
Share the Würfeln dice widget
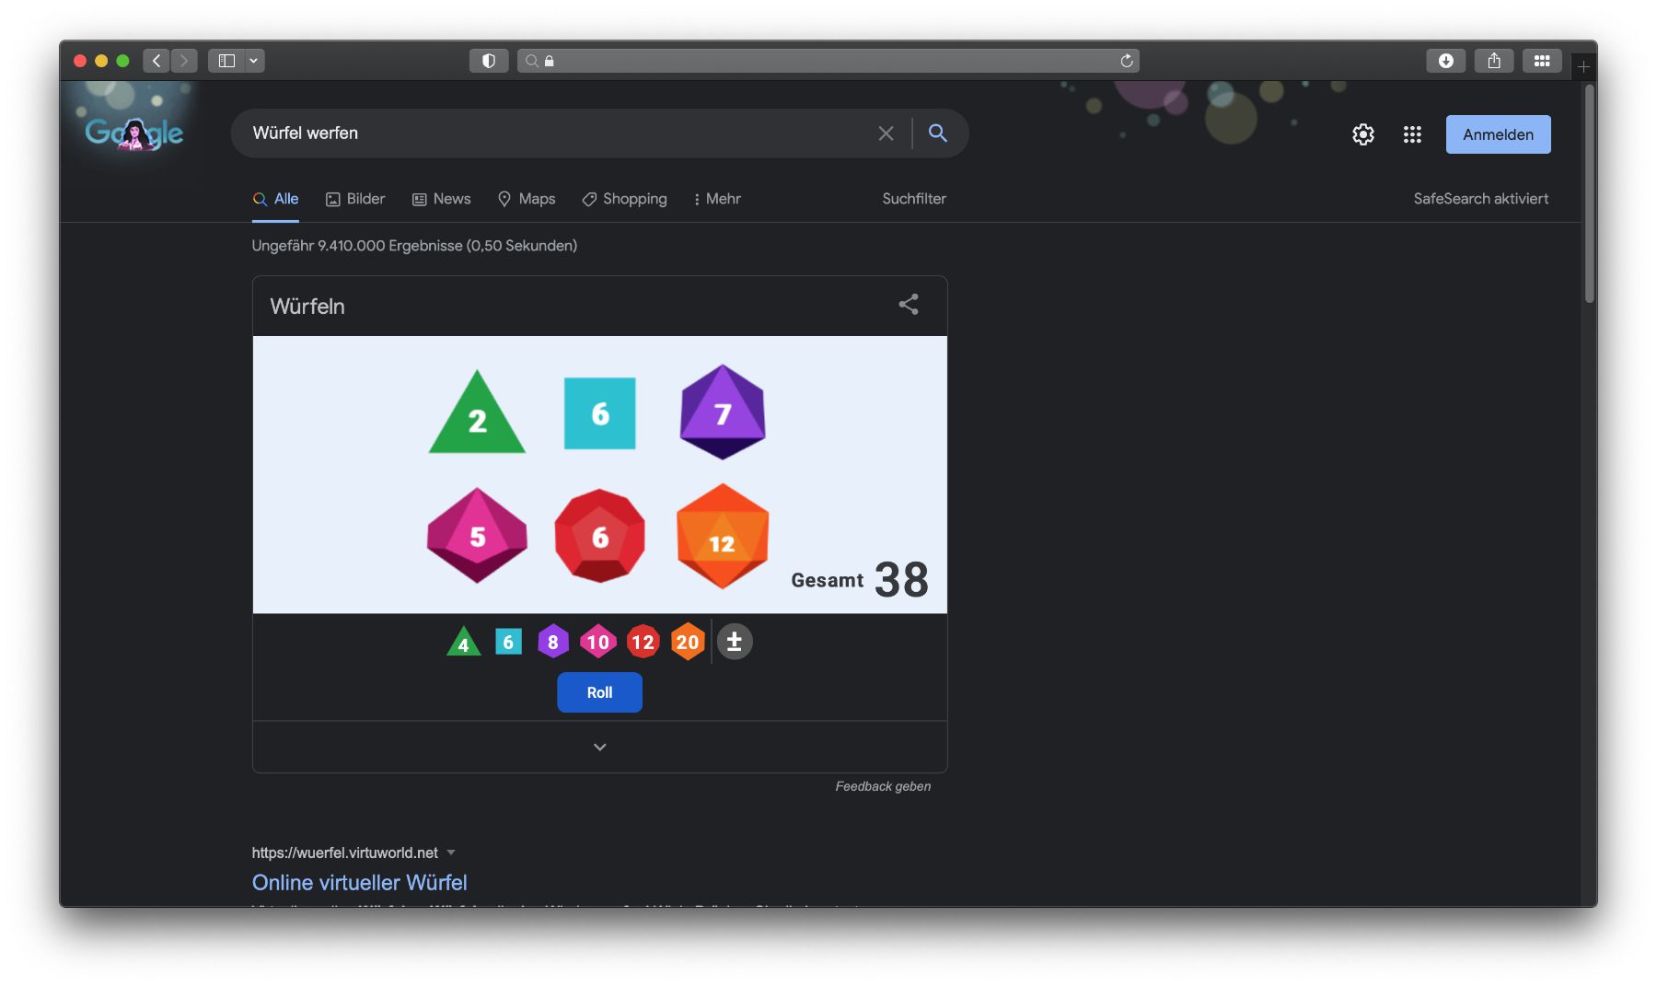[x=909, y=305]
